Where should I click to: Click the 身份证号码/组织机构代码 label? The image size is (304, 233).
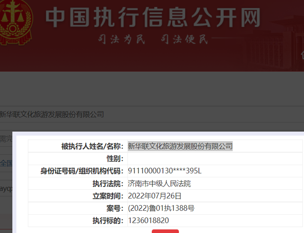(82, 171)
